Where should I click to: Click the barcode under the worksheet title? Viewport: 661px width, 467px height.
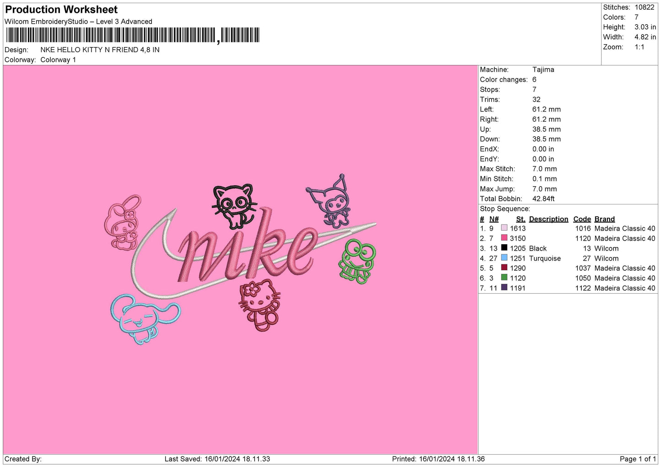(133, 35)
